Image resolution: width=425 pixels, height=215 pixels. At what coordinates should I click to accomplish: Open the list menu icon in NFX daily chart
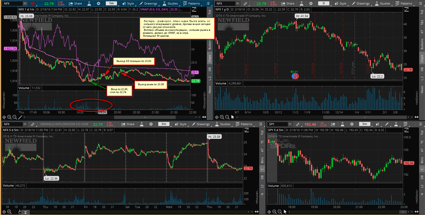[x=420, y=3]
